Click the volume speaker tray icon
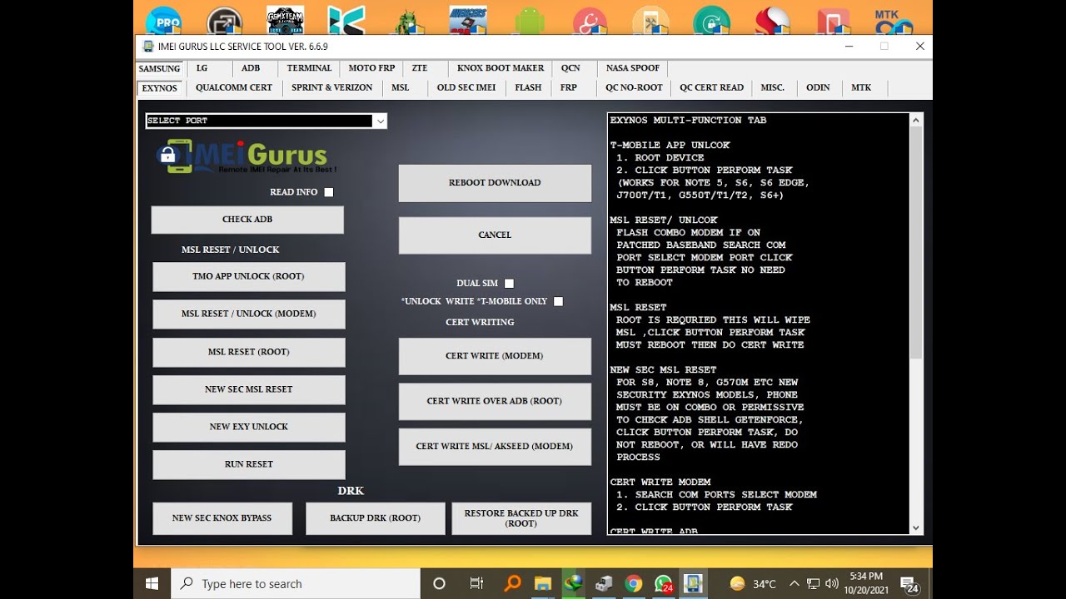 [833, 583]
